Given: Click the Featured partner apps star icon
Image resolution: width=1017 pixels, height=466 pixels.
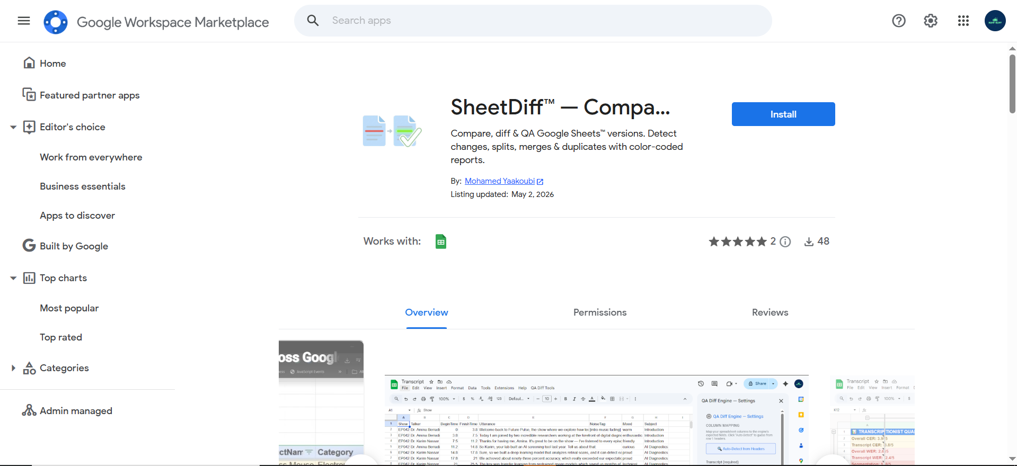Looking at the screenshot, I should click(29, 95).
